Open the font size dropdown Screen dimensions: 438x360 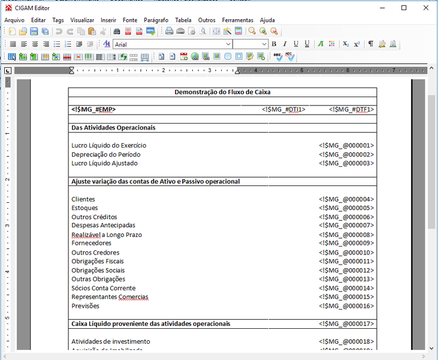pyautogui.click(x=264, y=44)
